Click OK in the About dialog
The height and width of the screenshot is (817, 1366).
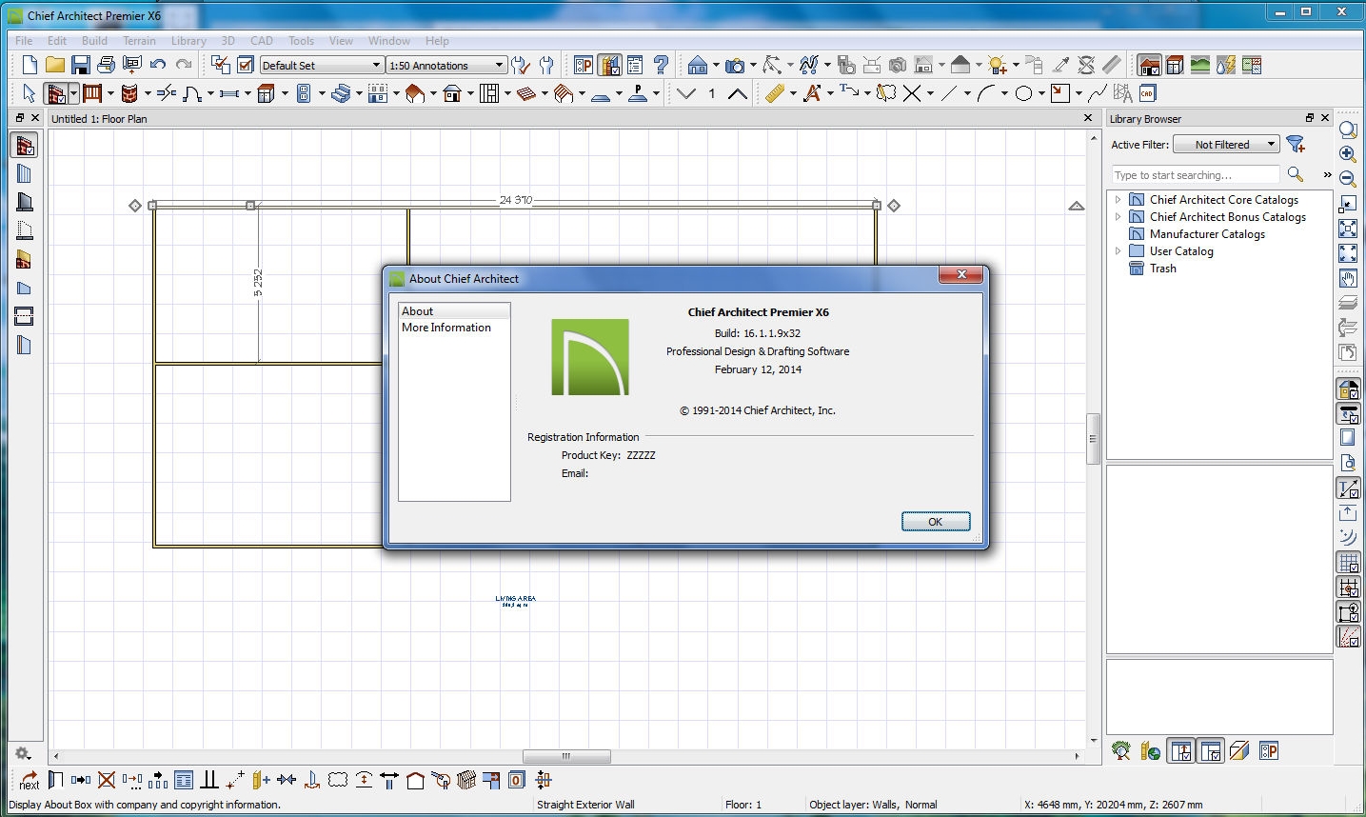point(936,522)
